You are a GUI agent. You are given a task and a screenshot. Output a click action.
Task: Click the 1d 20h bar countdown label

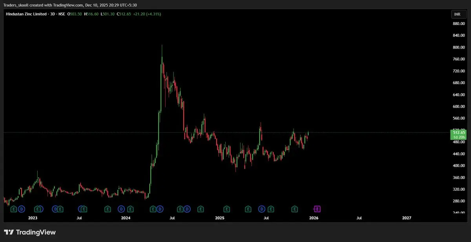pos(458,137)
